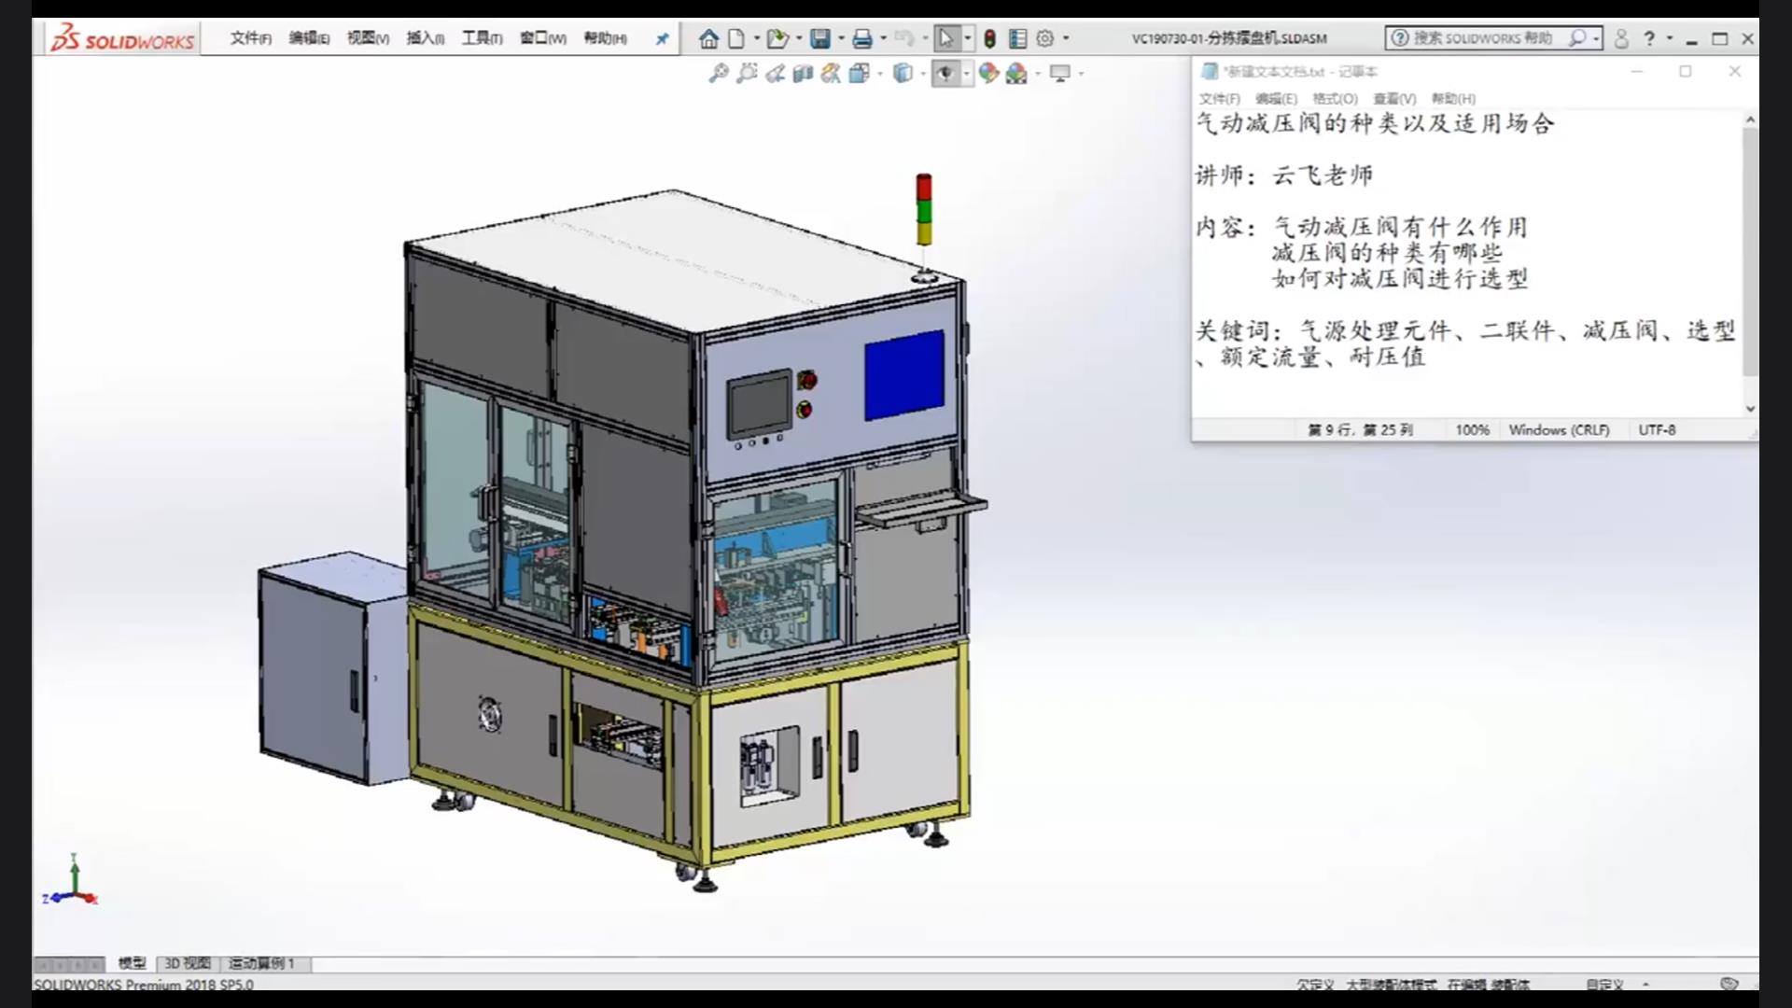Toggle Section View
This screenshot has width=1792, height=1008.
pyautogui.click(x=803, y=73)
